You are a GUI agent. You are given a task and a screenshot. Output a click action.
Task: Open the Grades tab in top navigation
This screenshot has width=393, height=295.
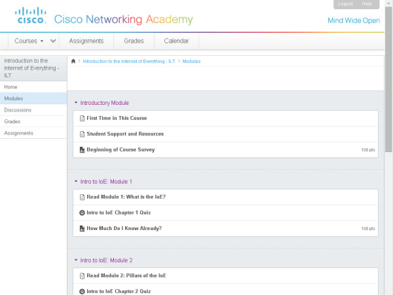[x=134, y=41]
